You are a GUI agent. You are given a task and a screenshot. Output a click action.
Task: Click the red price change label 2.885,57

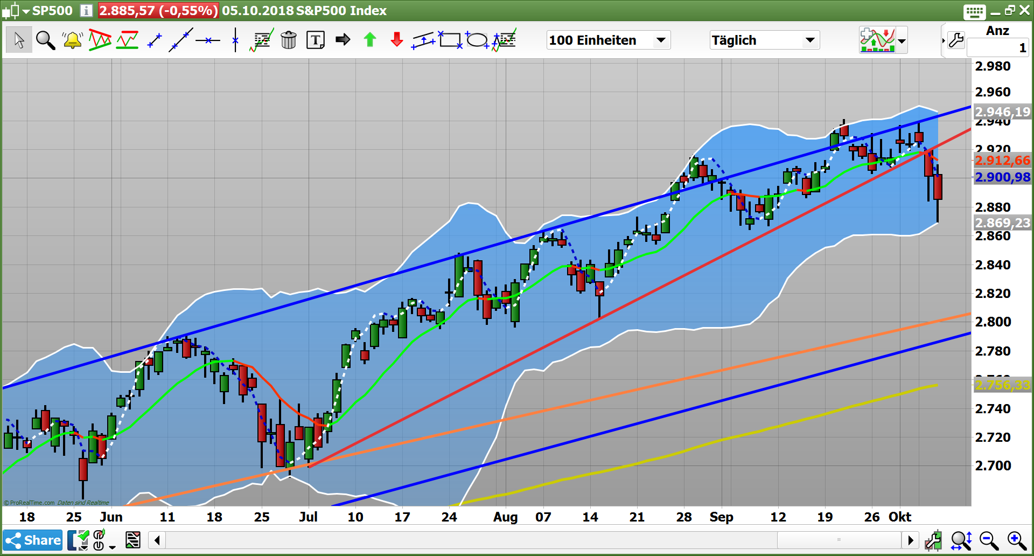click(158, 10)
